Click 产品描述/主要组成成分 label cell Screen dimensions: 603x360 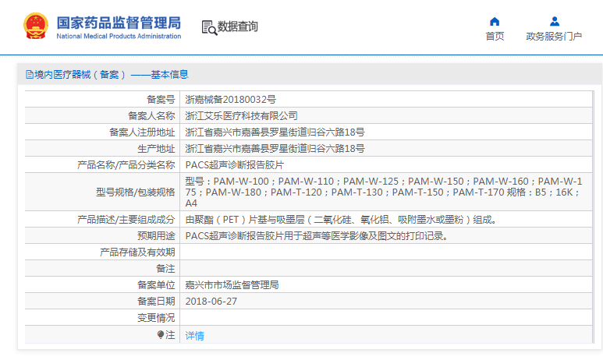(x=102, y=220)
